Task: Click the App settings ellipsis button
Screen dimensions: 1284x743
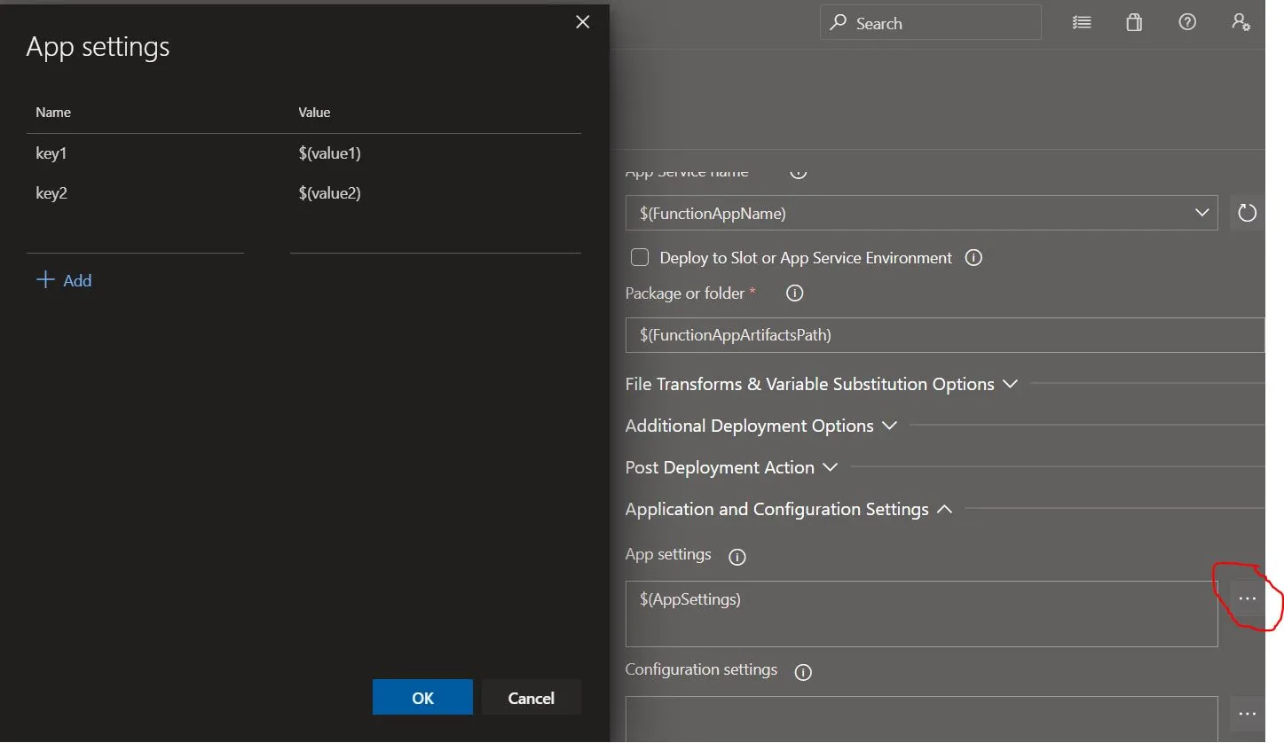Action: pyautogui.click(x=1247, y=599)
